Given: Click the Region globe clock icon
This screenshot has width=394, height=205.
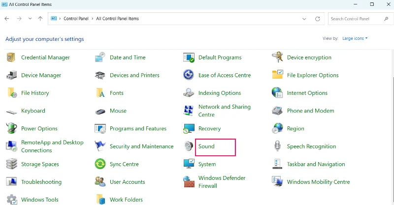Looking at the screenshot, I should 277,128.
